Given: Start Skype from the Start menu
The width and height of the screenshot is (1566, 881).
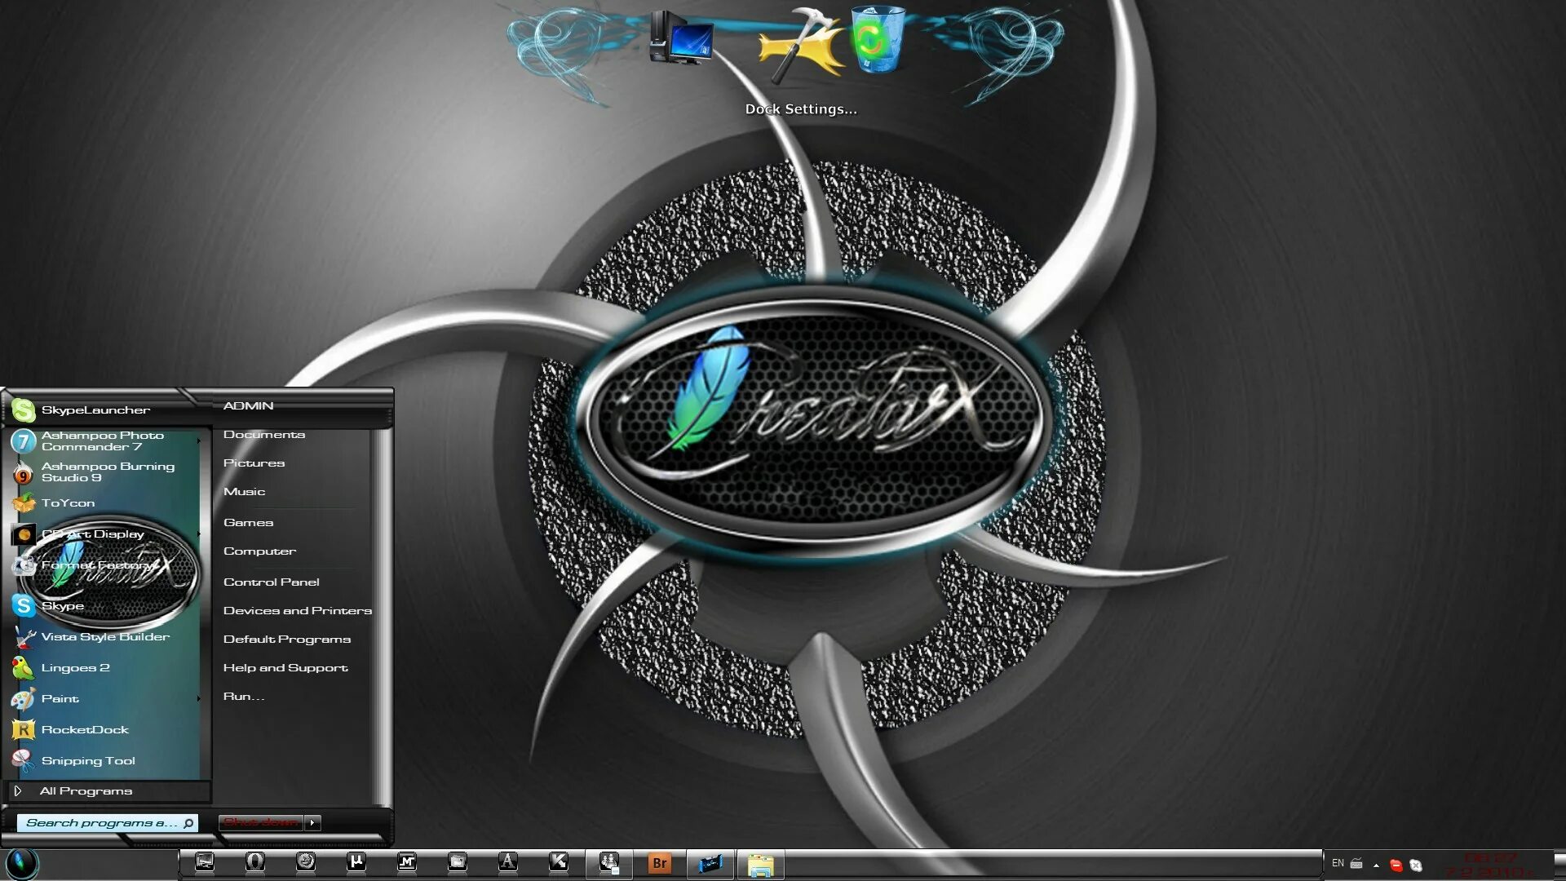Looking at the screenshot, I should pyautogui.click(x=104, y=605).
